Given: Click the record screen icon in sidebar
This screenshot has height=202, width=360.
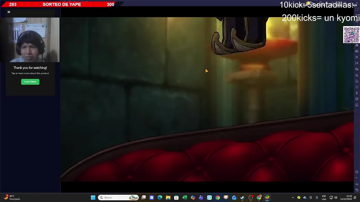Looking at the screenshot, I should 357,63.
